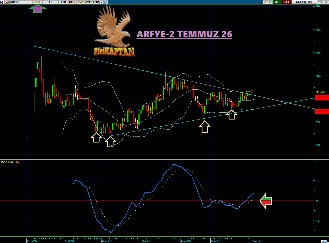Click the SVD toolbar button

pyautogui.click(x=80, y=2)
